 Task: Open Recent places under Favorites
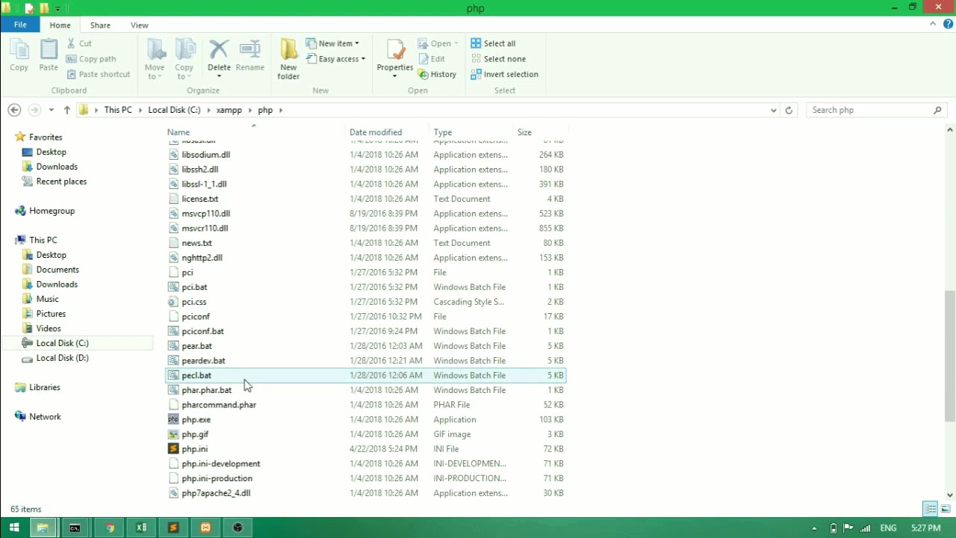[61, 182]
